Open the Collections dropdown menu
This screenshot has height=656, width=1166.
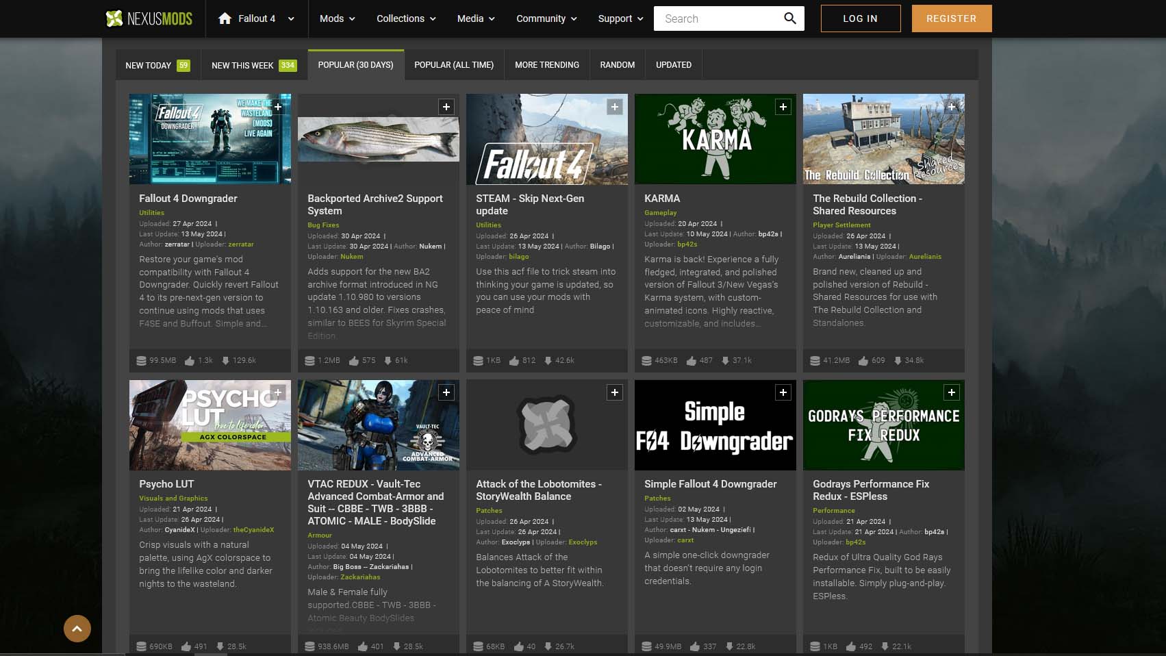point(406,18)
